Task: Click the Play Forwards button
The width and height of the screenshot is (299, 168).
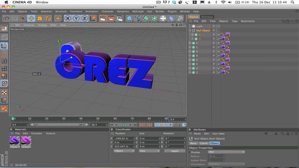Action: (126, 125)
